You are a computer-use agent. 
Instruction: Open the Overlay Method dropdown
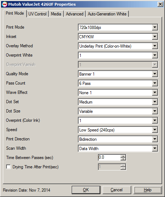(118, 46)
